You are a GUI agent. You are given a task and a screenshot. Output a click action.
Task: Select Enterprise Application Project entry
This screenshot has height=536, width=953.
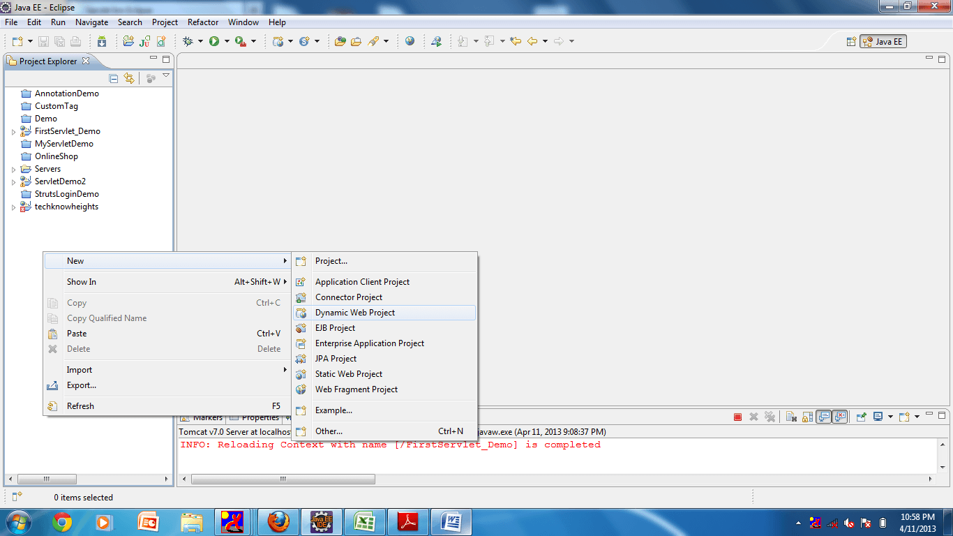pos(384,343)
